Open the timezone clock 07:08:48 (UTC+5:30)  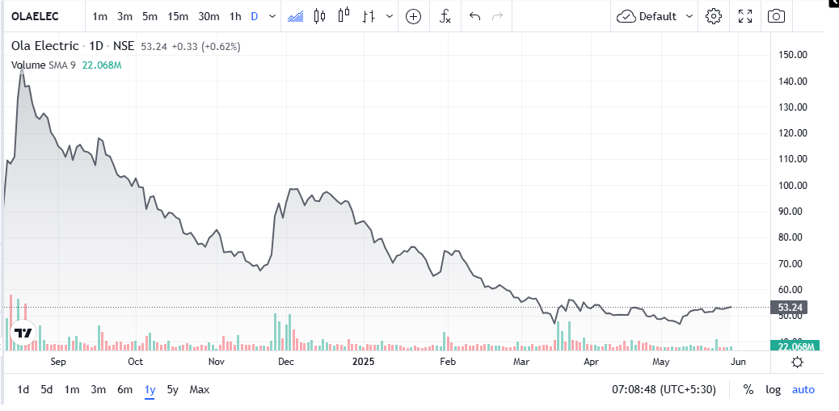pos(664,390)
